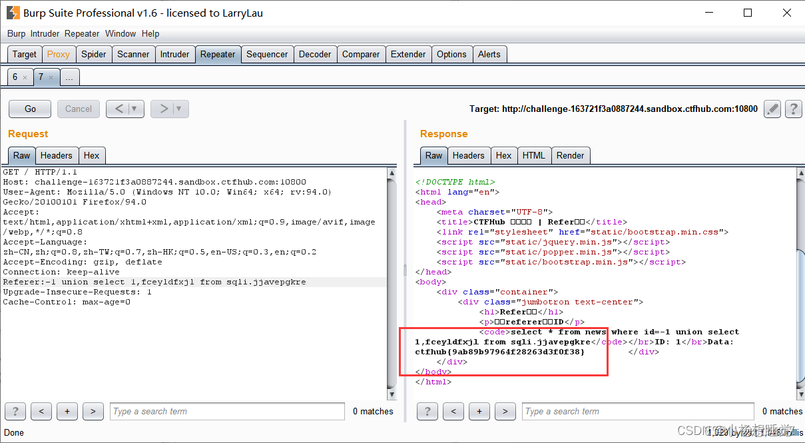Click the ctfhub flag text in response
The height and width of the screenshot is (443, 805).
click(500, 352)
